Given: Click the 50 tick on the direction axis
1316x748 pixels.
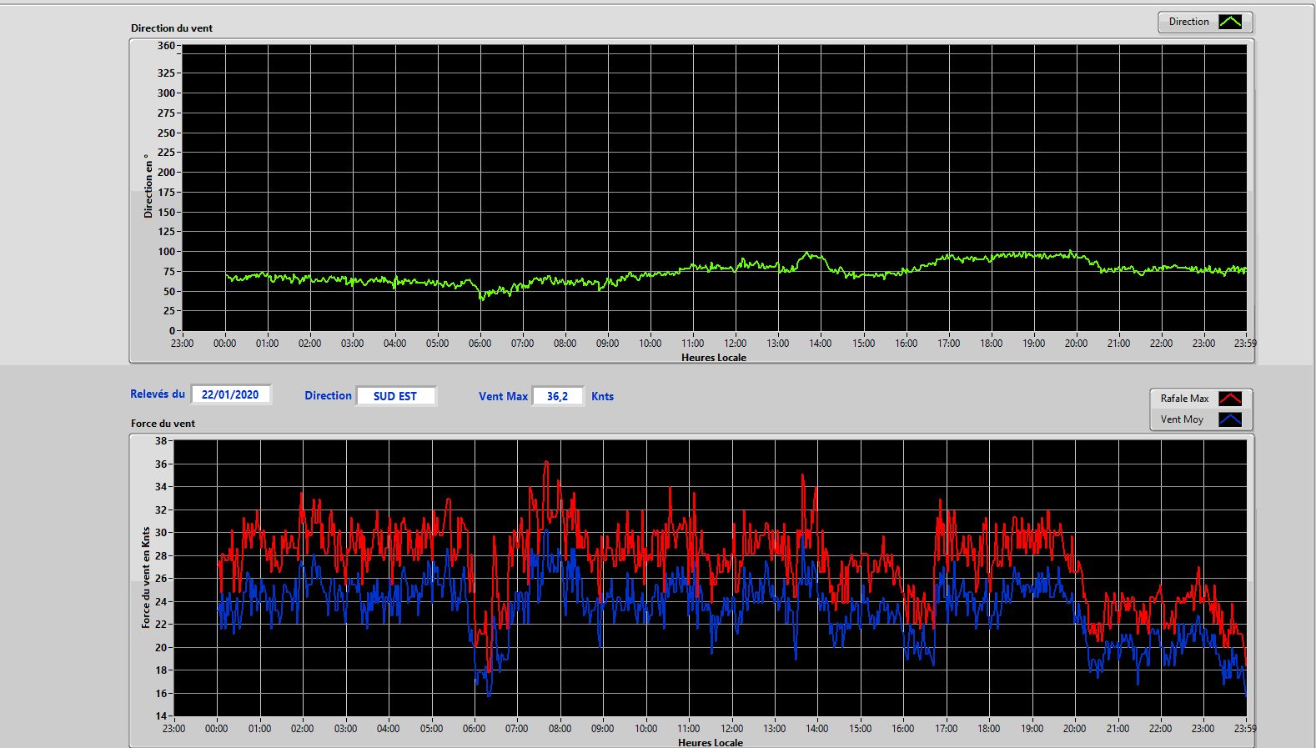Looking at the screenshot, I should (169, 292).
